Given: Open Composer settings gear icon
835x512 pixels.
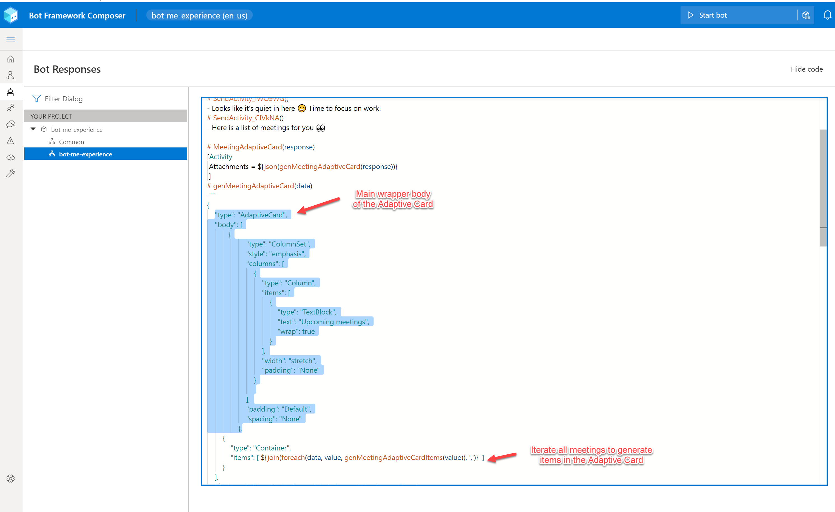Looking at the screenshot, I should tap(11, 478).
